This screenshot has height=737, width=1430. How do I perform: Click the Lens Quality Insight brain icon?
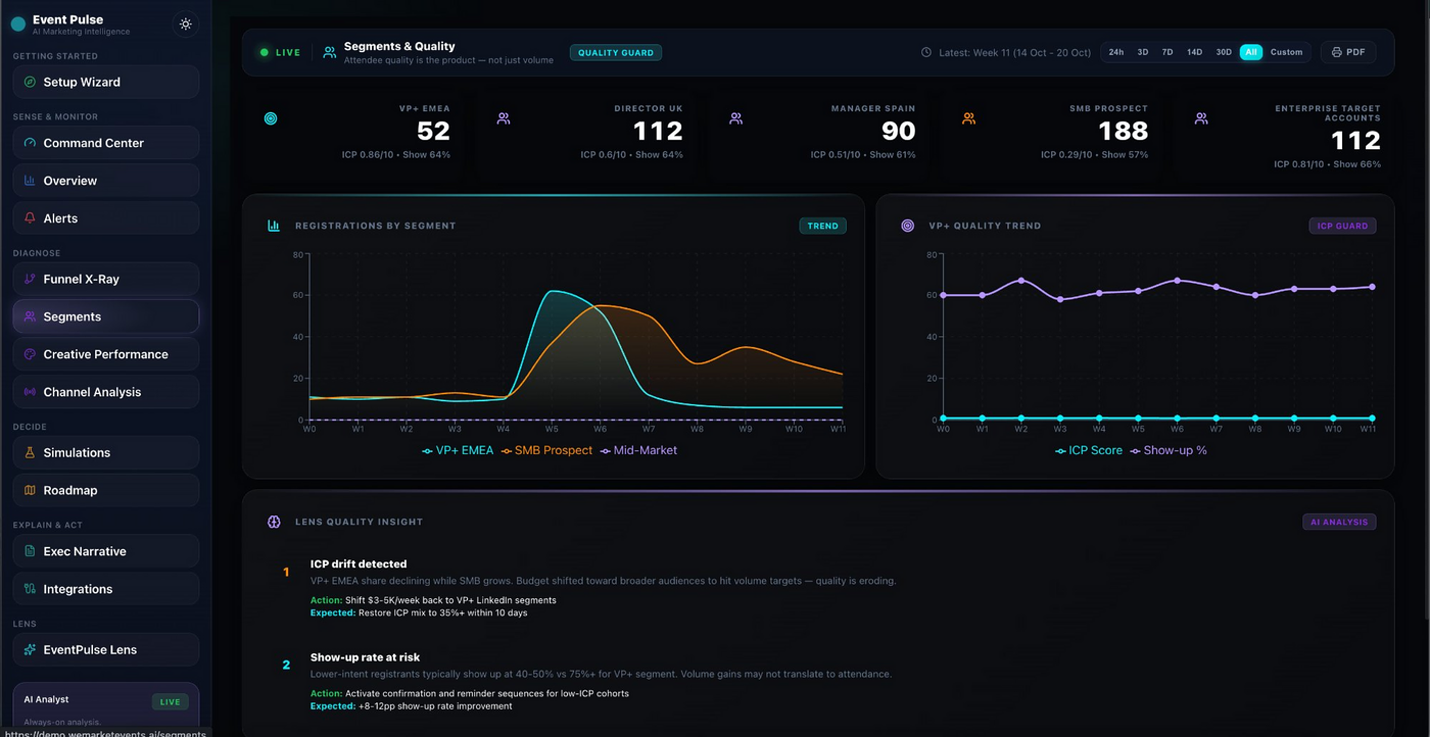[274, 521]
